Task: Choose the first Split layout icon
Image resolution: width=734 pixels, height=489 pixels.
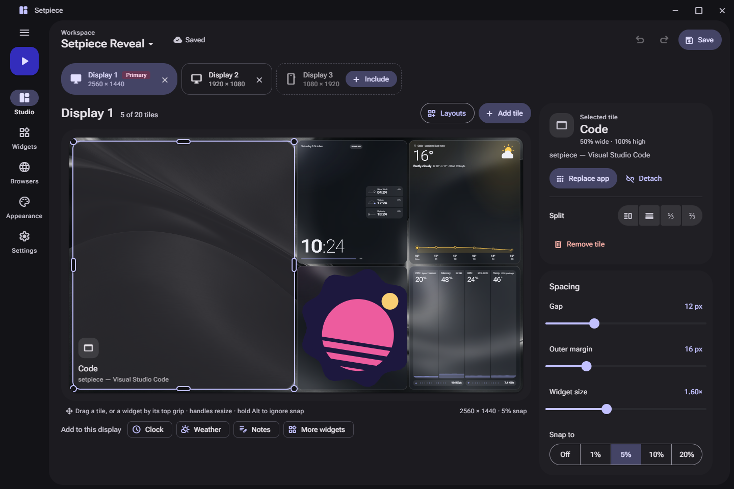Action: pos(628,215)
